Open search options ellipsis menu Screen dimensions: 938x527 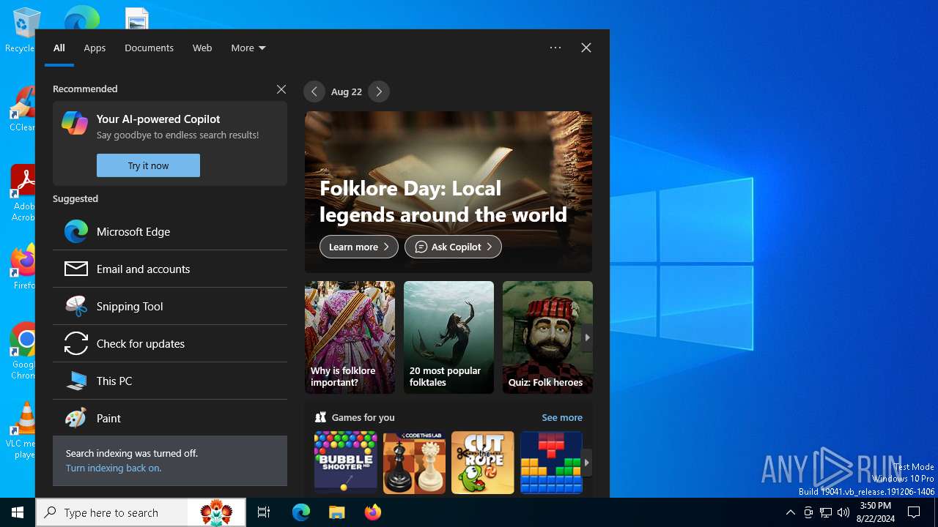[555, 48]
